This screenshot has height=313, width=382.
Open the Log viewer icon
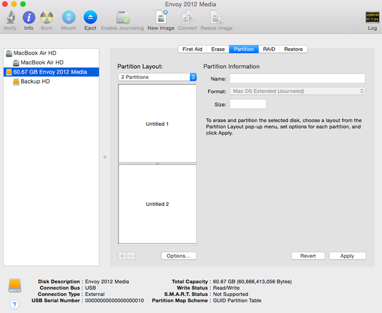tap(372, 17)
